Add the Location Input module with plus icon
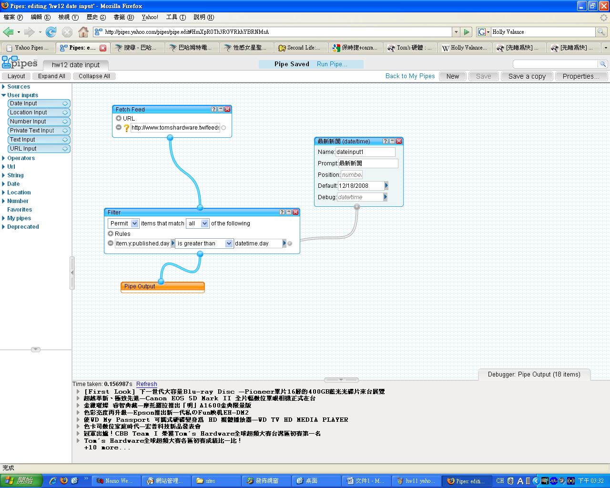 click(65, 112)
